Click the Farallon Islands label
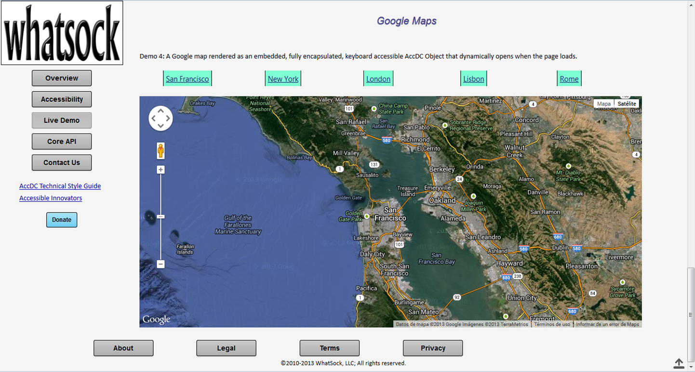 click(x=185, y=249)
